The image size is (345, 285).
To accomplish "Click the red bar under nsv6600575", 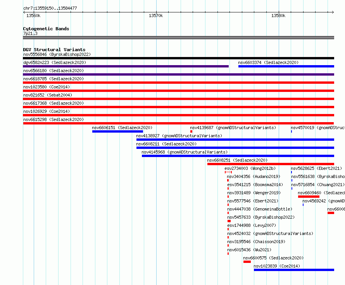I will [247, 262].
